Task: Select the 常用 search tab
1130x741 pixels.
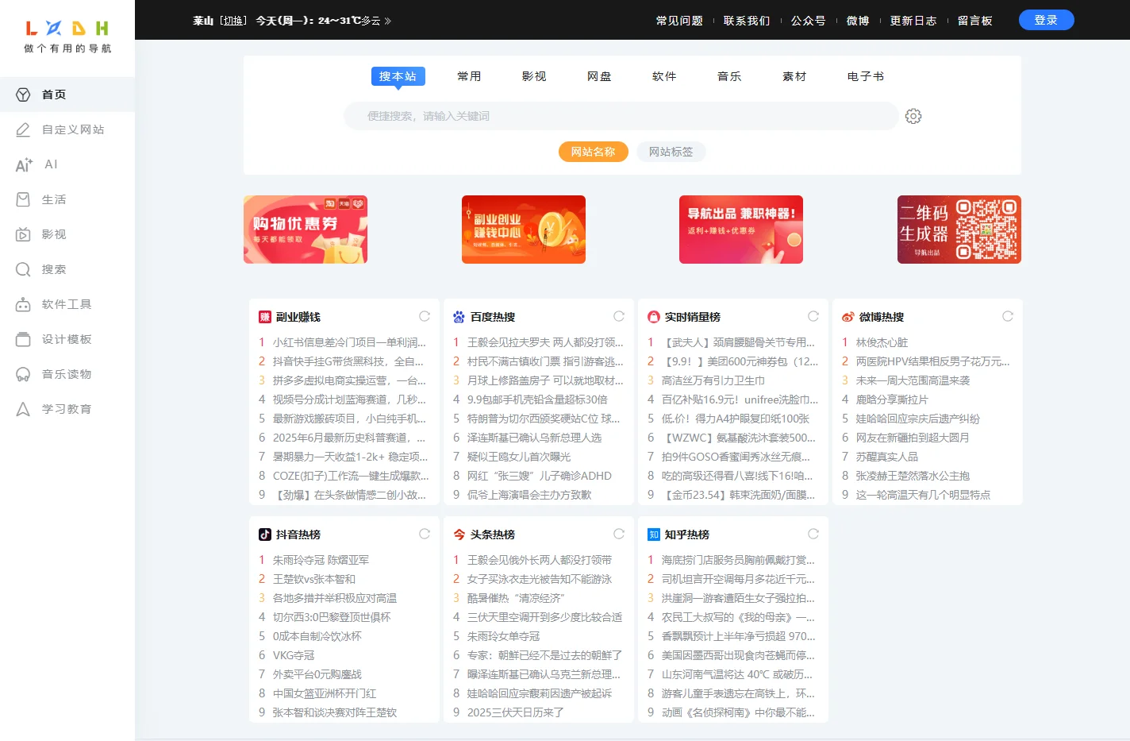Action: (x=470, y=76)
